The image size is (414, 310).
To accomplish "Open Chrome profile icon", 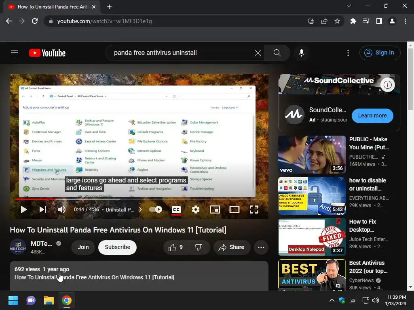I will tap(392, 21).
